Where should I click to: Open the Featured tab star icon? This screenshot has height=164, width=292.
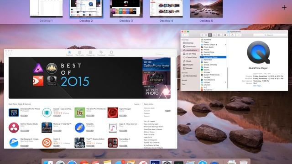(69, 52)
